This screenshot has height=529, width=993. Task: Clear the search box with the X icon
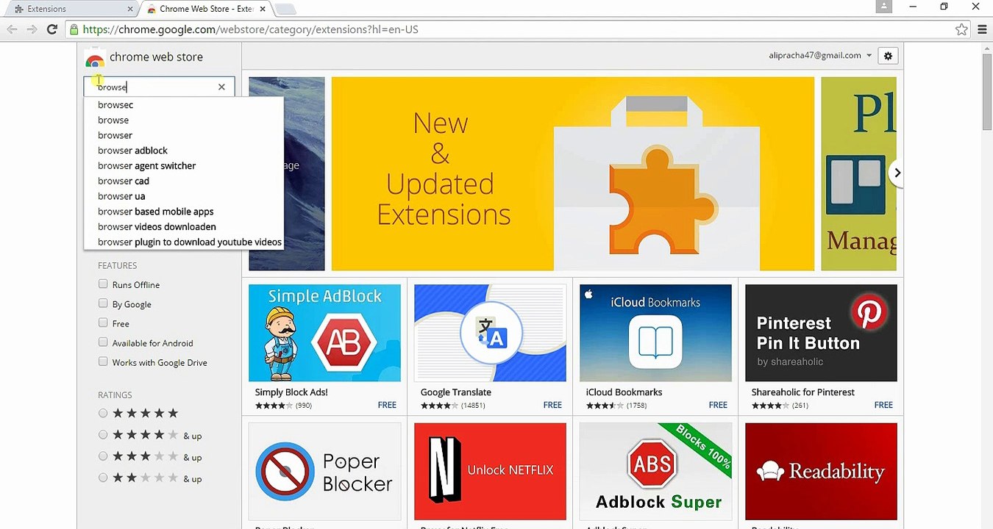coord(221,87)
